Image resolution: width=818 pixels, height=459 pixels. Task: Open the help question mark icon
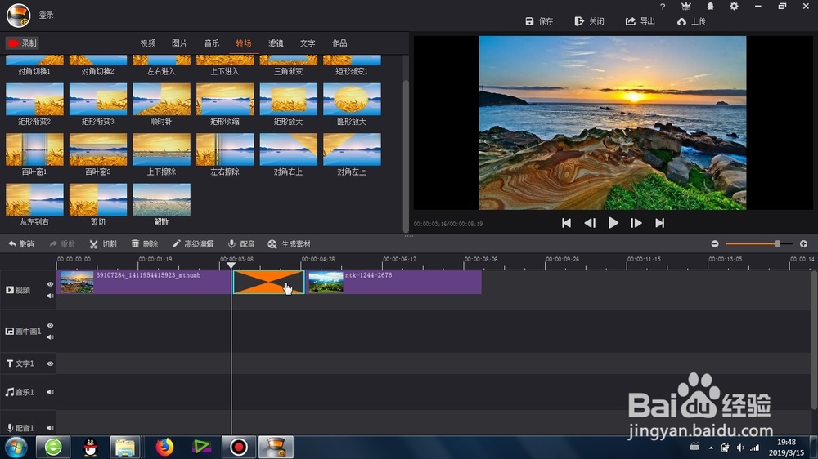[663, 7]
